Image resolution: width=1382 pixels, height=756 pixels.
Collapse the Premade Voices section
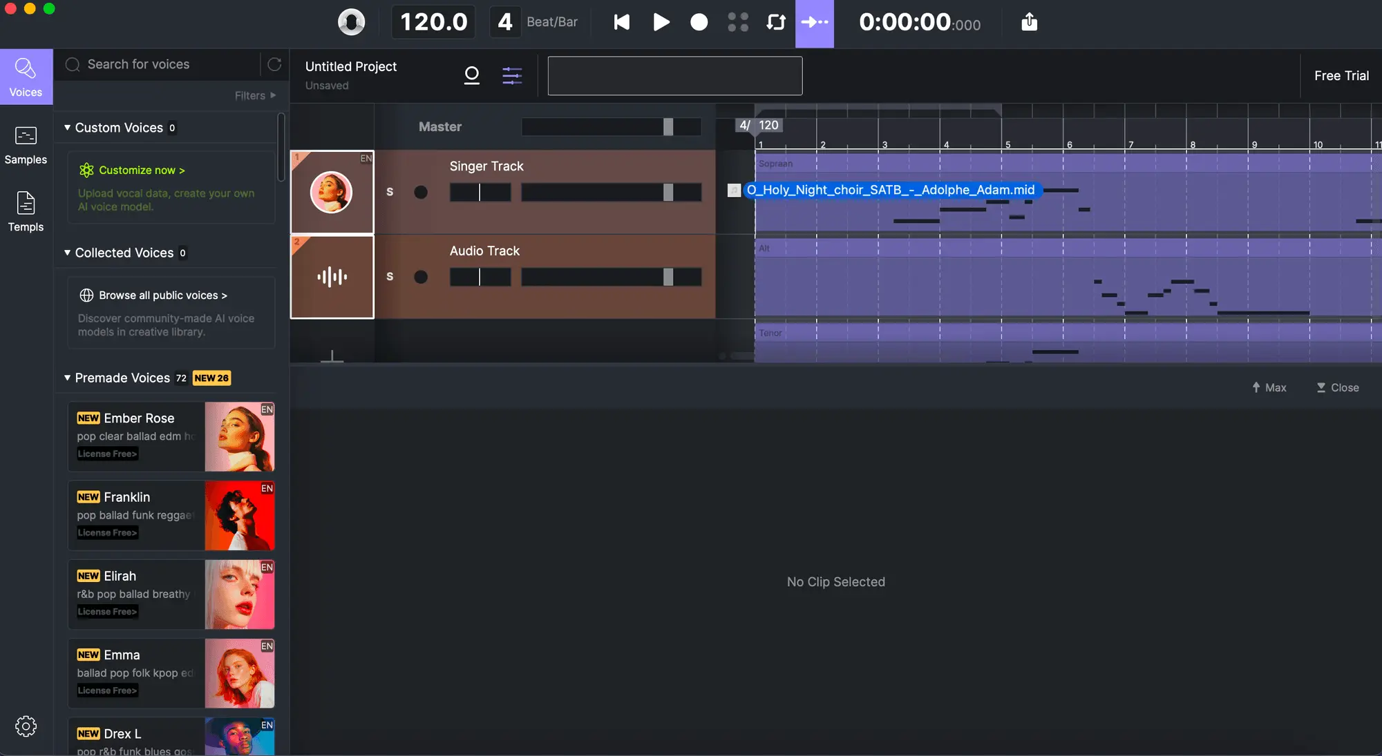click(67, 378)
